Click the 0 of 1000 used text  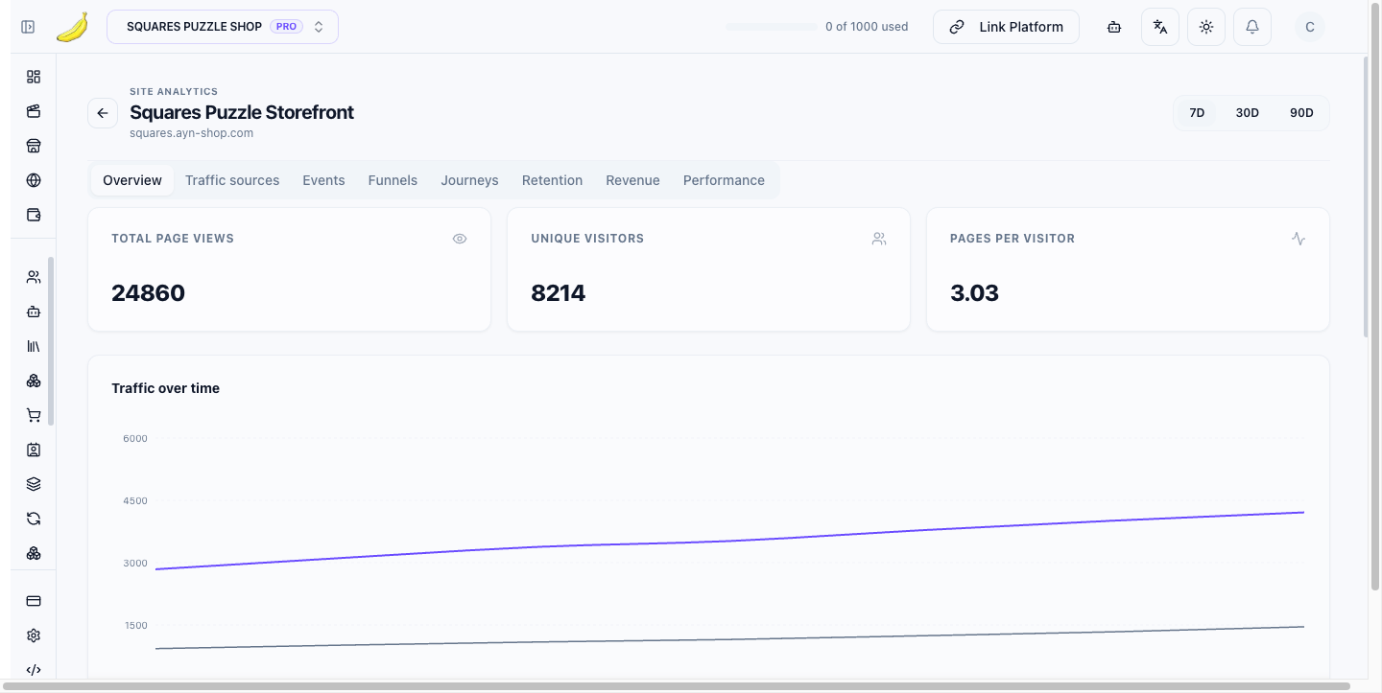pyautogui.click(x=867, y=27)
